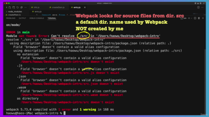
Task: Select the TERMINAL panel tab
Action: [x=52, y=18]
